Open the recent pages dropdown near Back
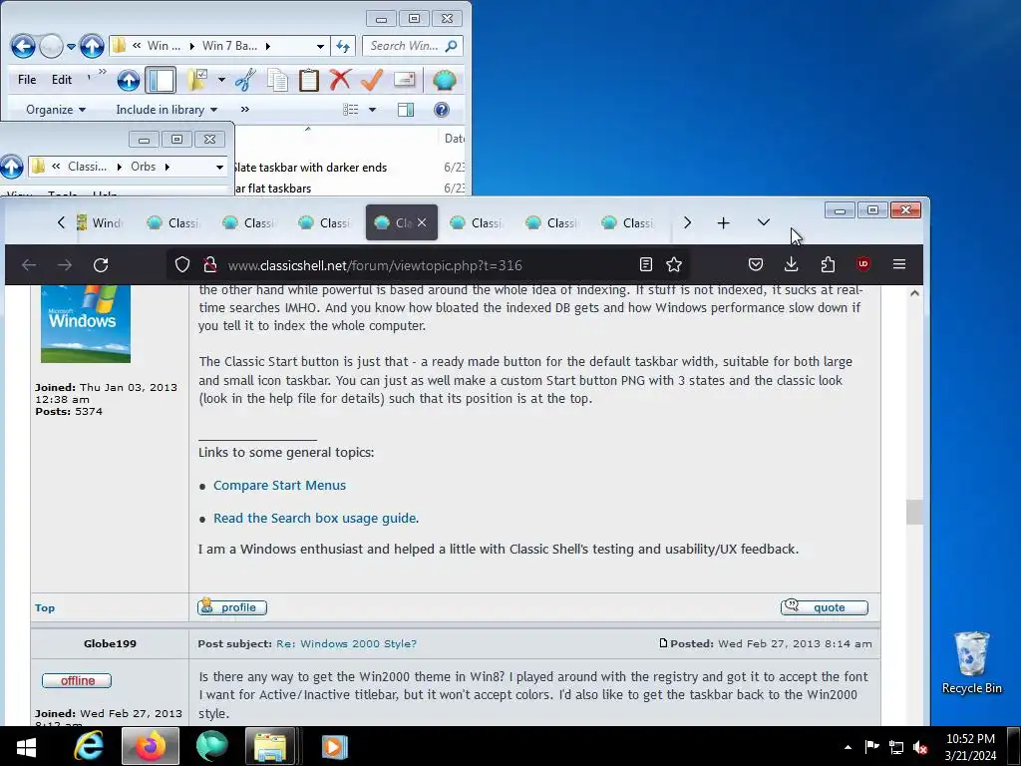The image size is (1021, 766). coord(71,46)
